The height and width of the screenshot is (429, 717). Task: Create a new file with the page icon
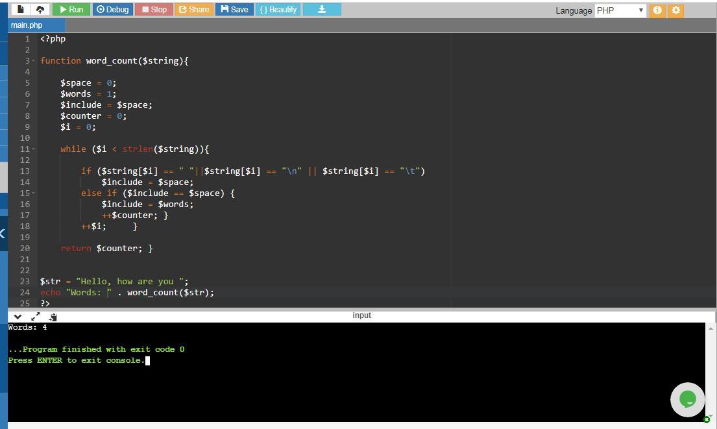point(21,9)
